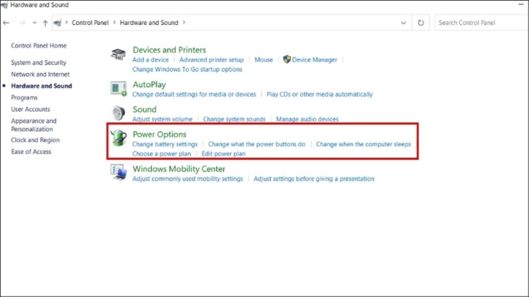Refresh the Control Panel view

tap(421, 23)
